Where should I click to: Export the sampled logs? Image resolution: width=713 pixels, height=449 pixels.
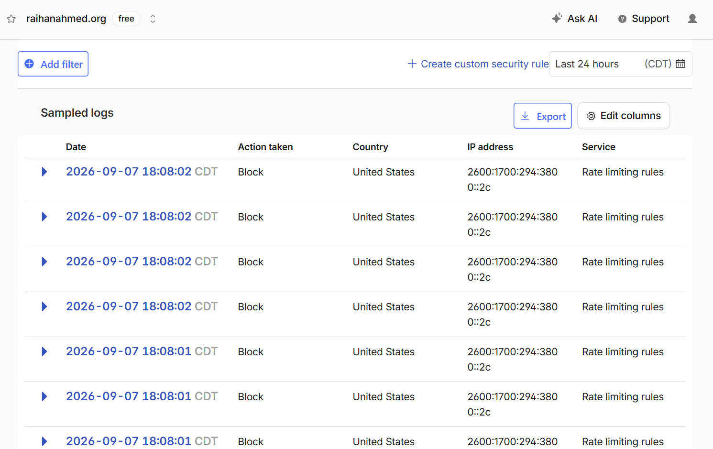click(543, 116)
